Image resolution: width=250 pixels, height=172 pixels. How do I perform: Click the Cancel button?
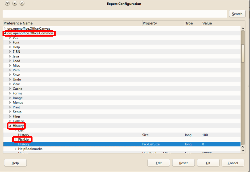233,163
